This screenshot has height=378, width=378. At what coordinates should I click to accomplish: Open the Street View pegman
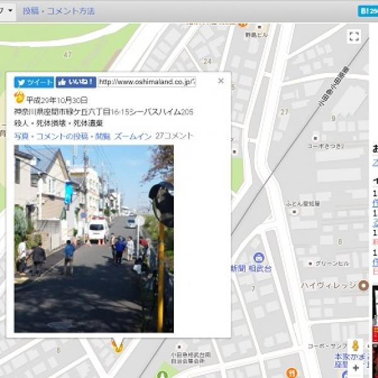click(x=355, y=346)
